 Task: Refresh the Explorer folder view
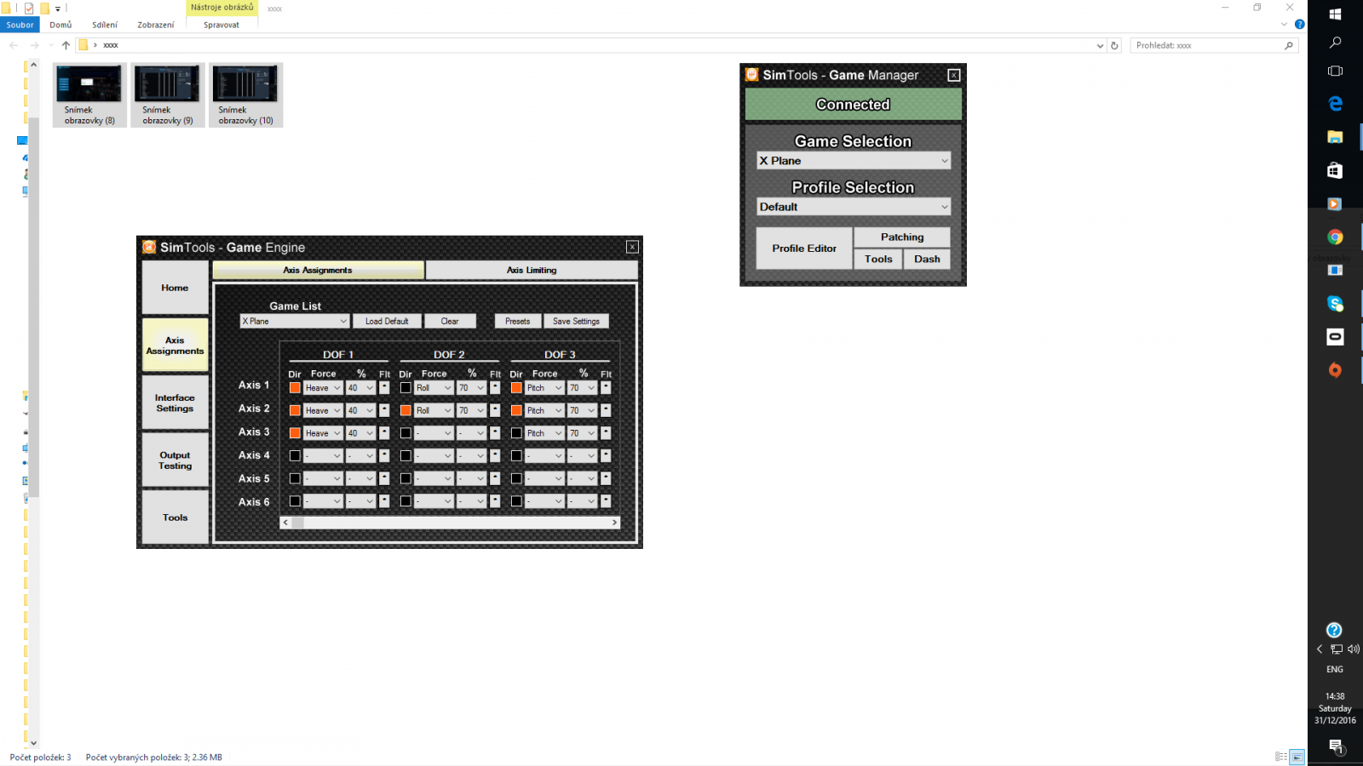tap(1114, 45)
